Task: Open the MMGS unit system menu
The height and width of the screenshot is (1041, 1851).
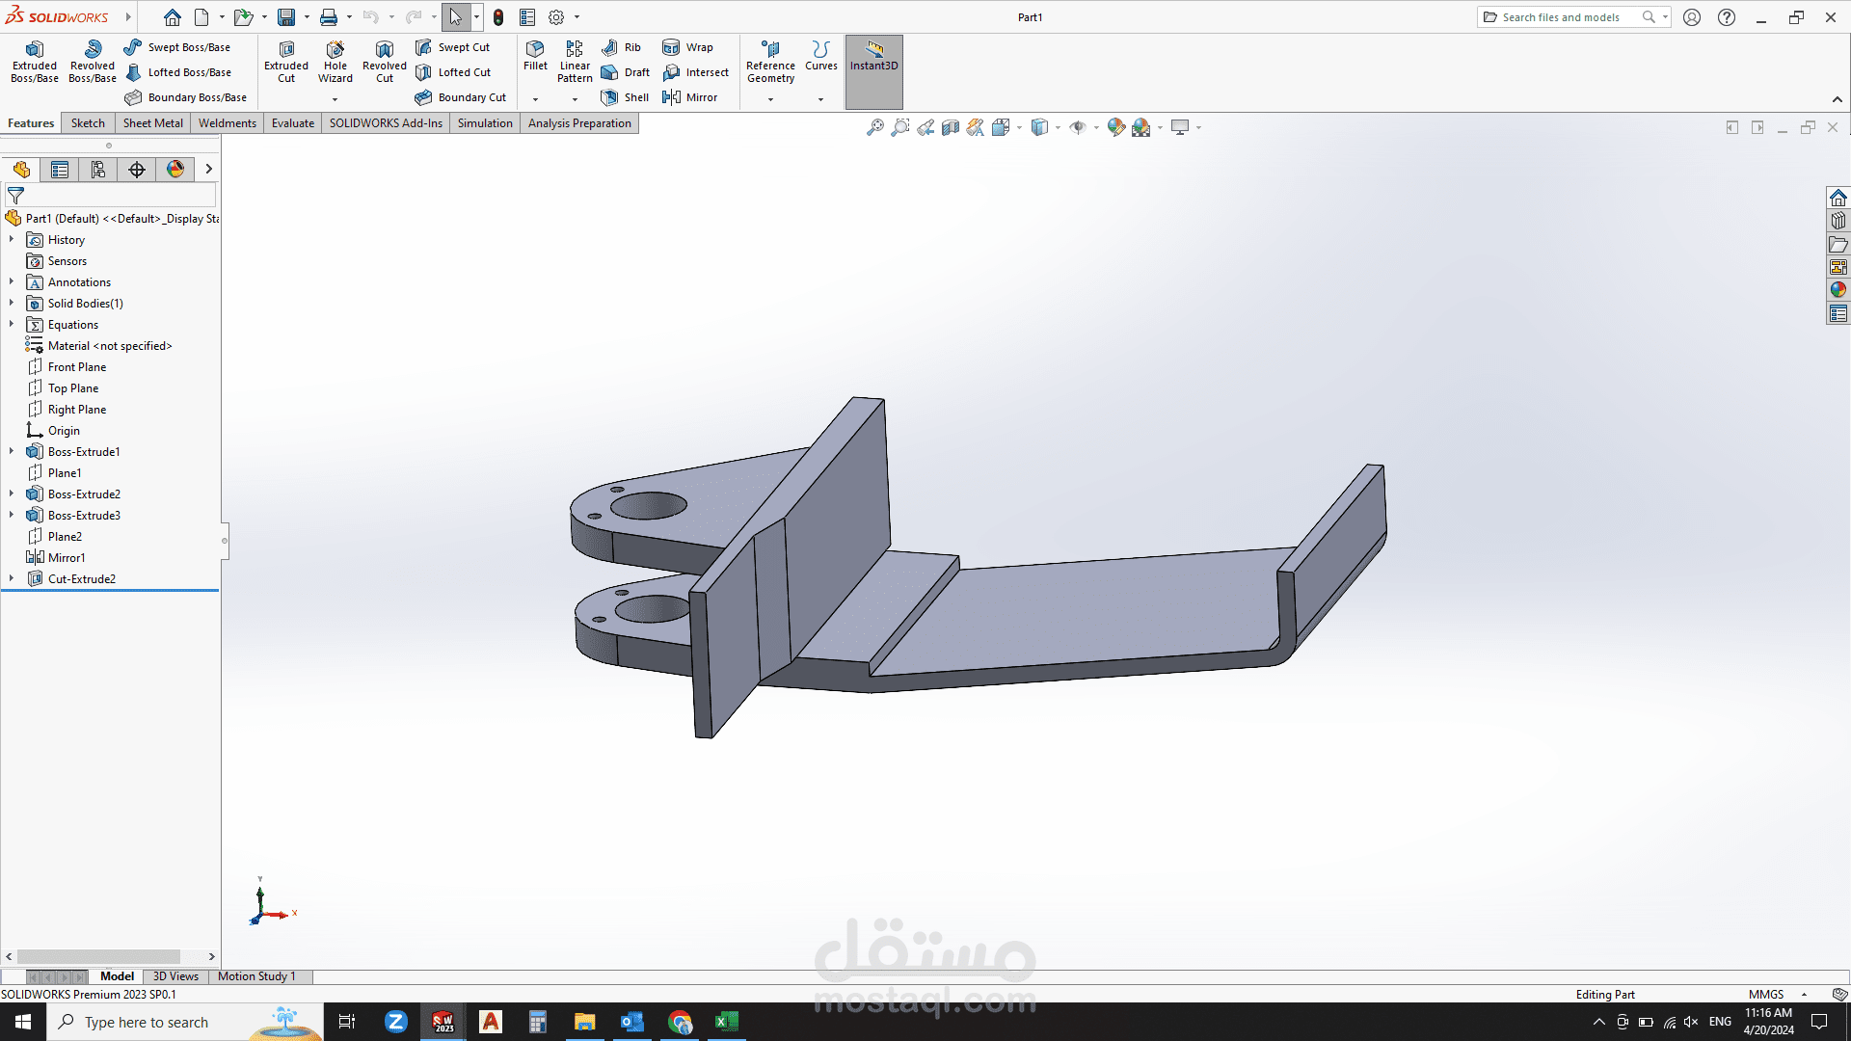Action: pyautogui.click(x=1779, y=995)
